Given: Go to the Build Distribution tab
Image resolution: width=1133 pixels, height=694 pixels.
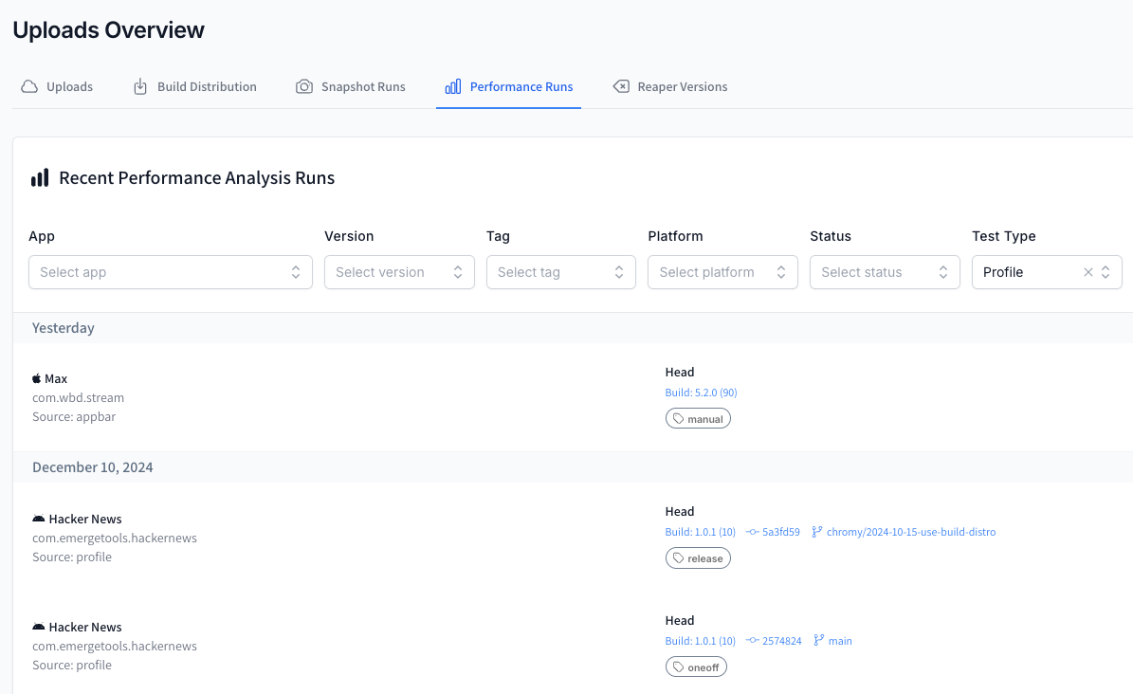Looking at the screenshot, I should pos(206,86).
